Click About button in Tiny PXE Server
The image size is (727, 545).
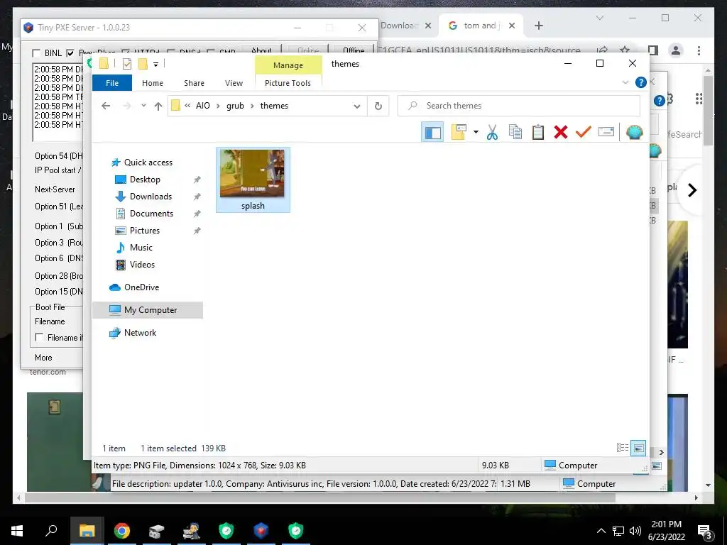[x=261, y=50]
